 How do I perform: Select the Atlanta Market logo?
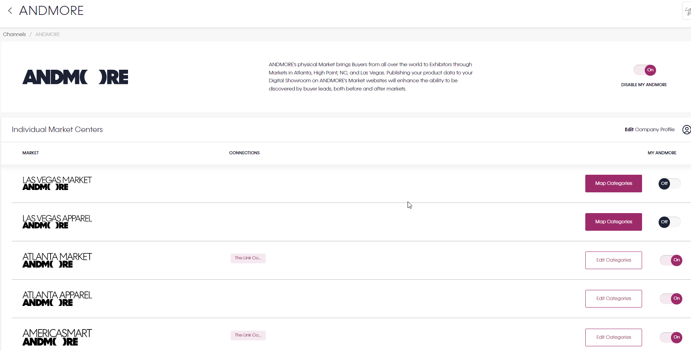click(57, 260)
